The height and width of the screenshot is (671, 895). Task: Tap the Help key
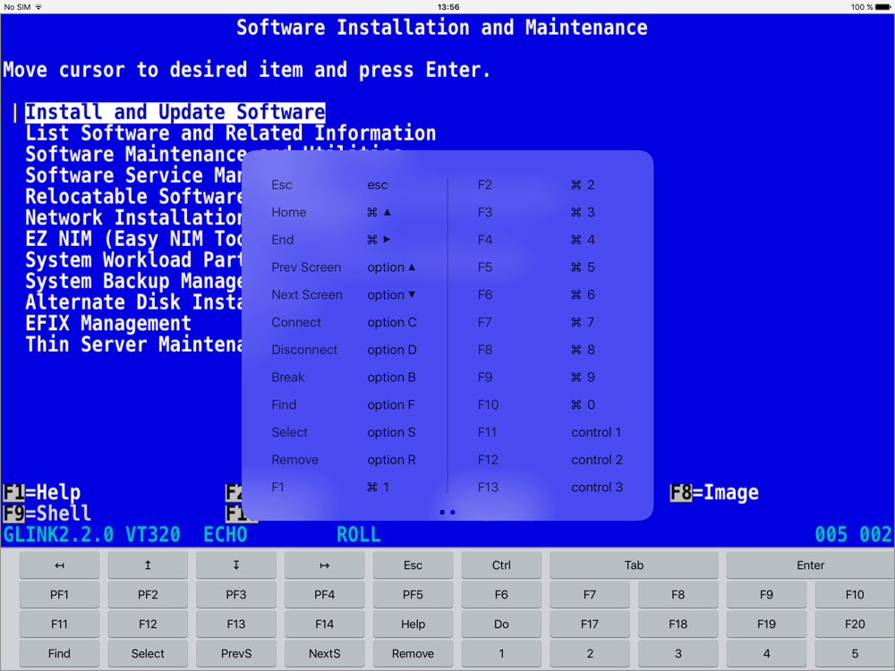413,624
